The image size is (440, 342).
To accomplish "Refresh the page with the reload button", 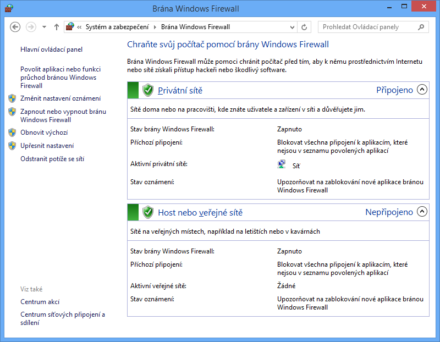I will (305, 27).
